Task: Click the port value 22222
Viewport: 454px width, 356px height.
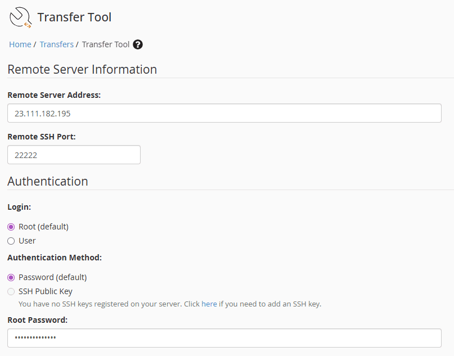Action: 26,155
